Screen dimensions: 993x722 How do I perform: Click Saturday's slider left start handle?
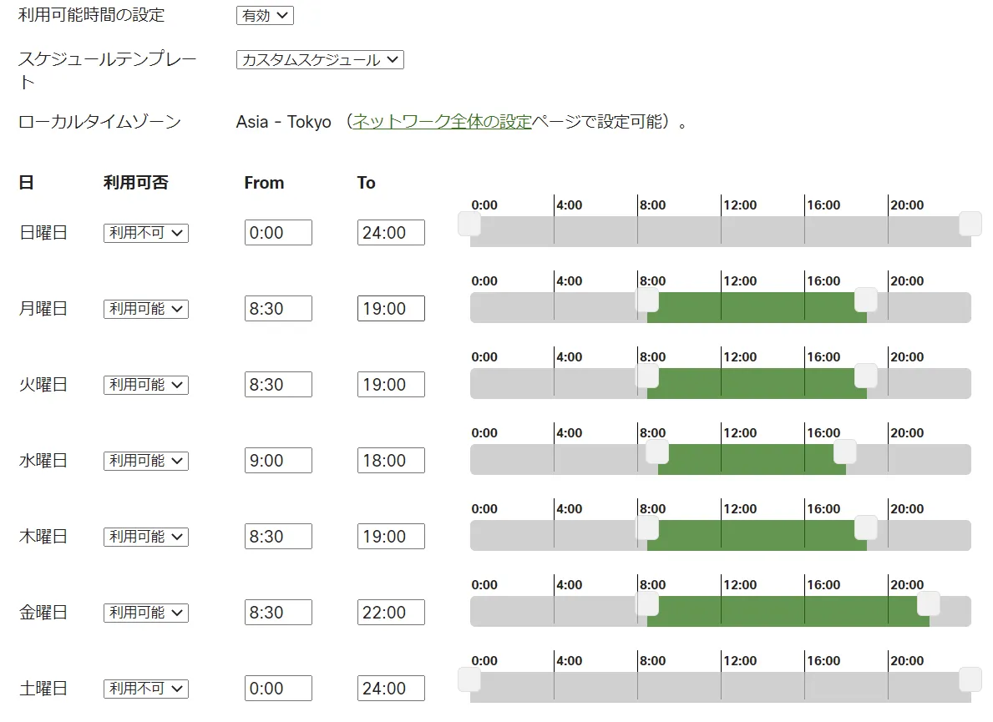469,679
